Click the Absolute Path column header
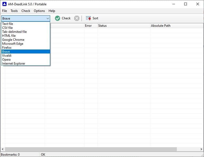Screen dimensions: 204x157 [177, 26]
